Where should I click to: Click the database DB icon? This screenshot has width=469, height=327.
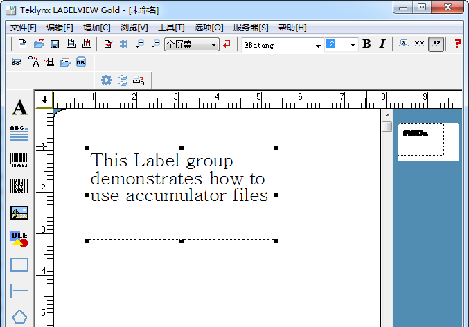click(81, 62)
